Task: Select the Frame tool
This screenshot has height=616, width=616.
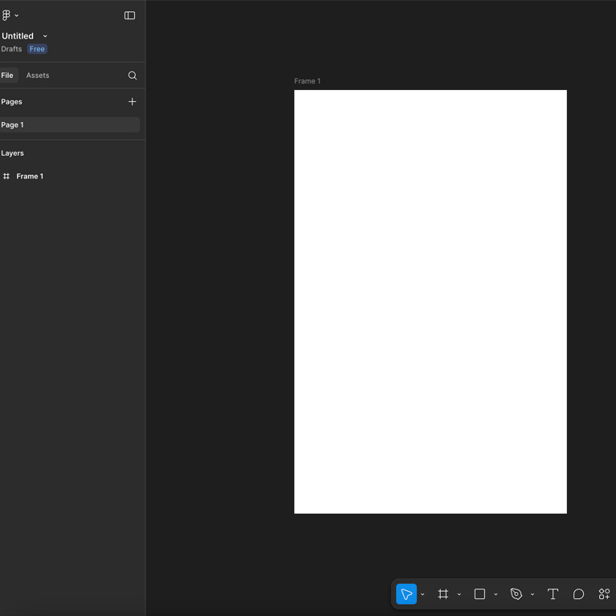Action: [x=443, y=594]
